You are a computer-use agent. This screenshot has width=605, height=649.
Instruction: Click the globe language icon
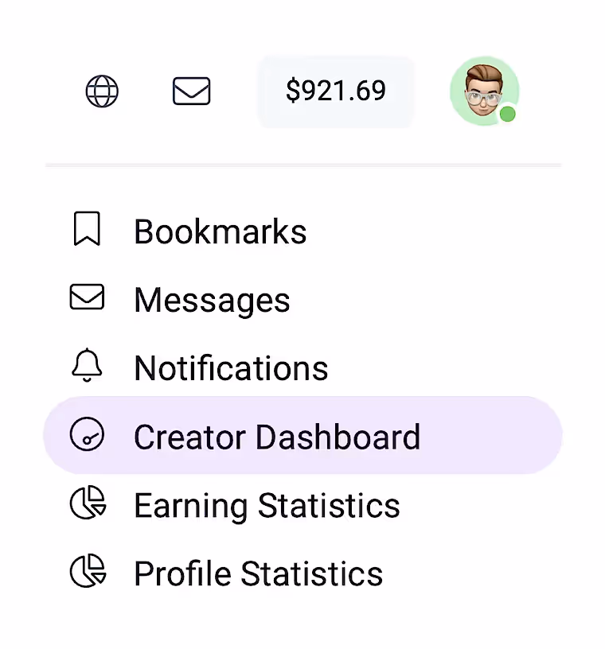(x=102, y=91)
